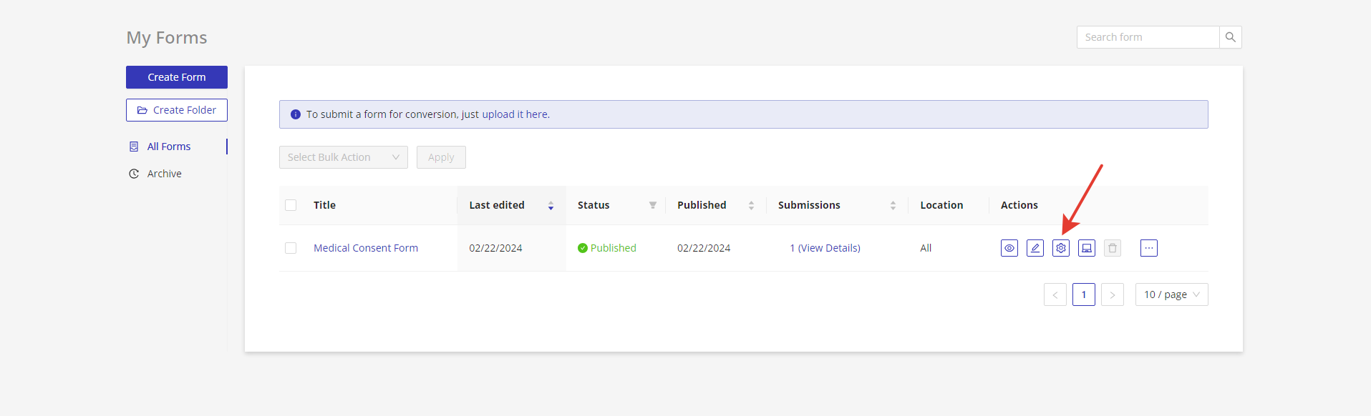Screen dimensions: 1371x416
Task: Open the Medical Consent Form link
Action: click(366, 248)
